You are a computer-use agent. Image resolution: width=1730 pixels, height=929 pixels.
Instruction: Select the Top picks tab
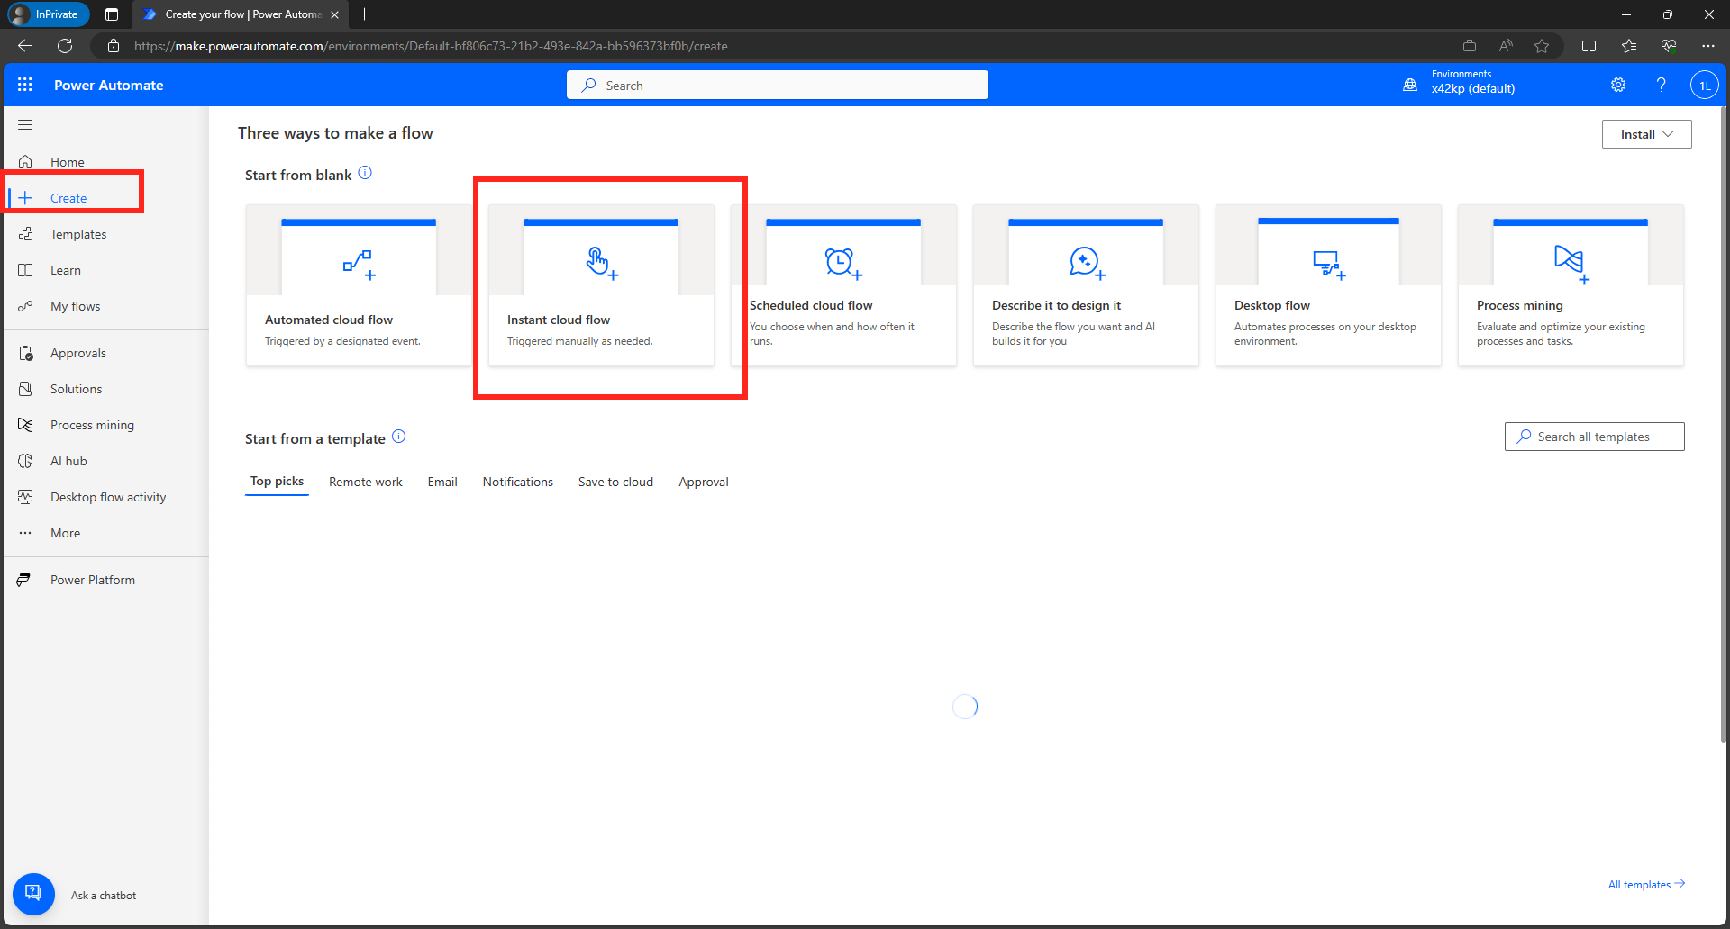click(x=277, y=482)
